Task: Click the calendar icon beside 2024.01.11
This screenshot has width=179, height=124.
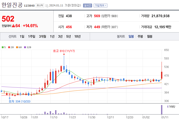Action: coord(47,6)
